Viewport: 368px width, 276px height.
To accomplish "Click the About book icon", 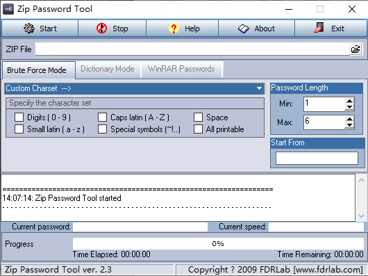I will point(244,29).
